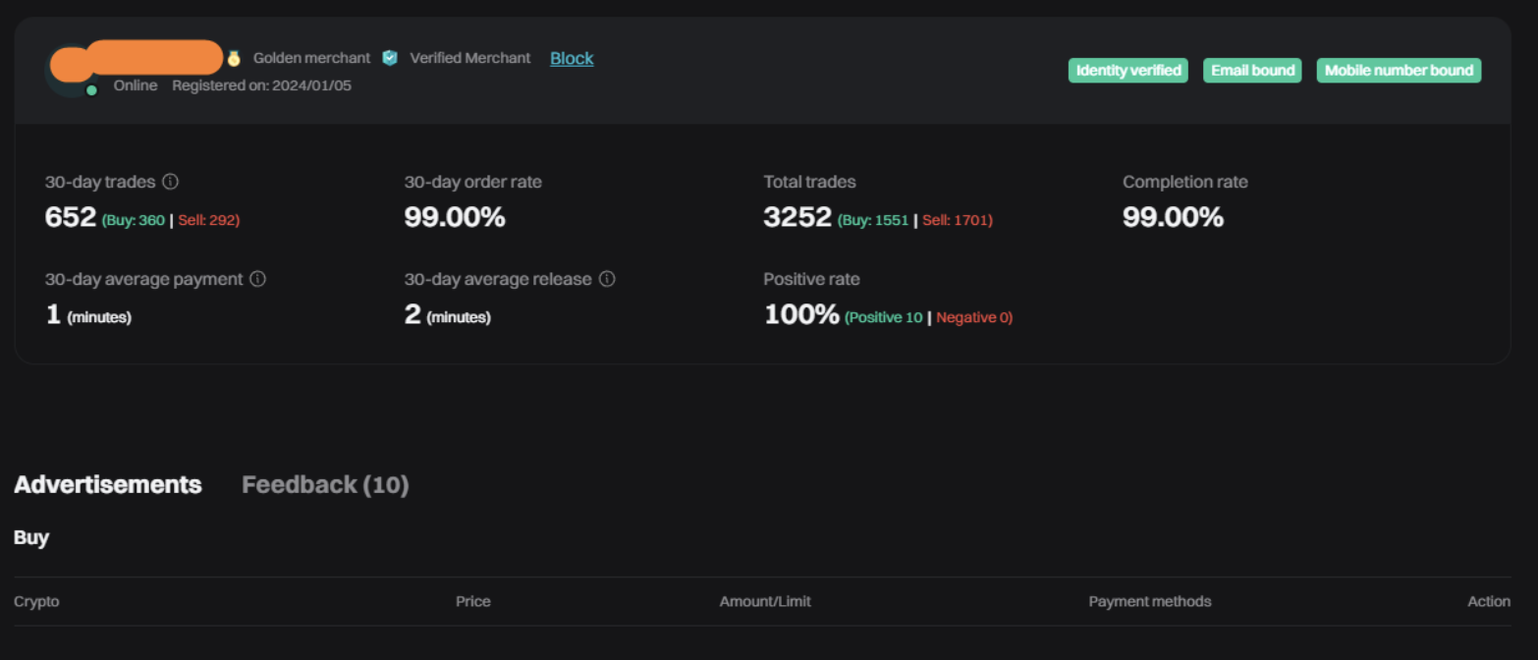Click the Crypto column header
This screenshot has height=660, width=1538.
[36, 601]
